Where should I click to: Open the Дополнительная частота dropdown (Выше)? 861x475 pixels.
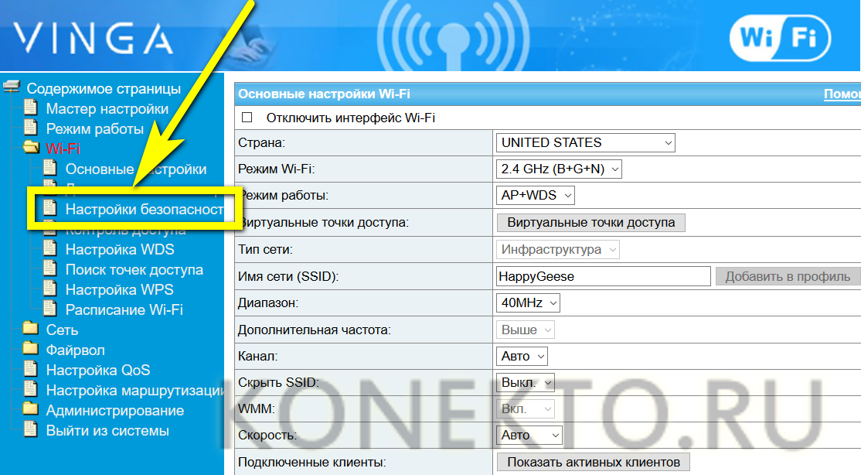point(525,330)
